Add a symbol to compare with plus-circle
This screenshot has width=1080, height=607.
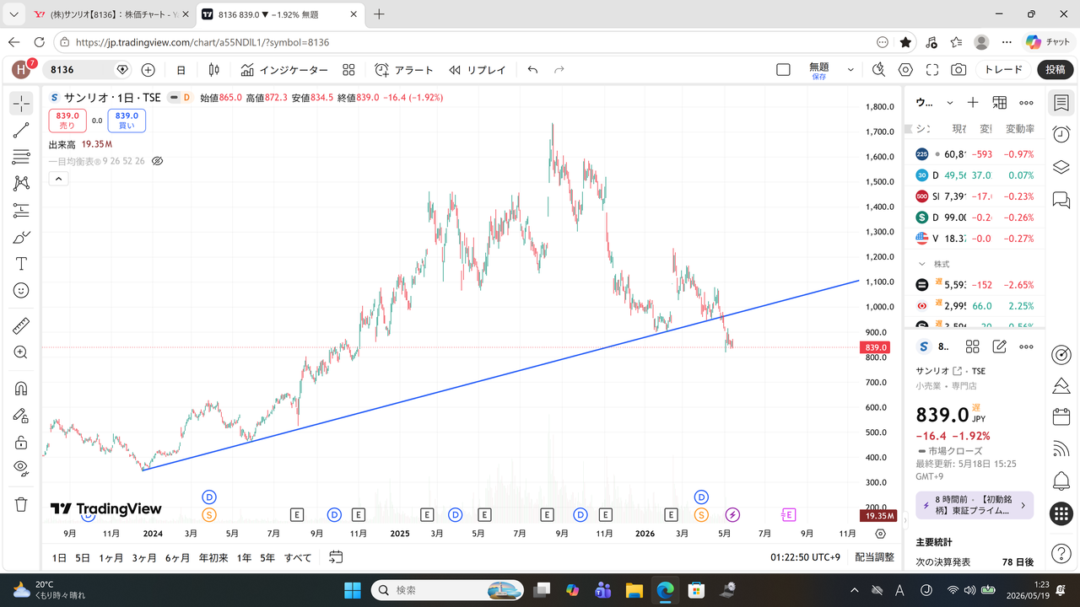(148, 70)
